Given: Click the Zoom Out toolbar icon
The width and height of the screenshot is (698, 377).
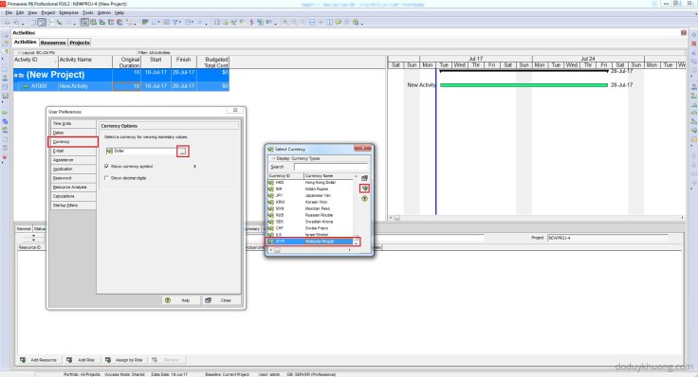Looking at the screenshot, I should tap(294, 22).
